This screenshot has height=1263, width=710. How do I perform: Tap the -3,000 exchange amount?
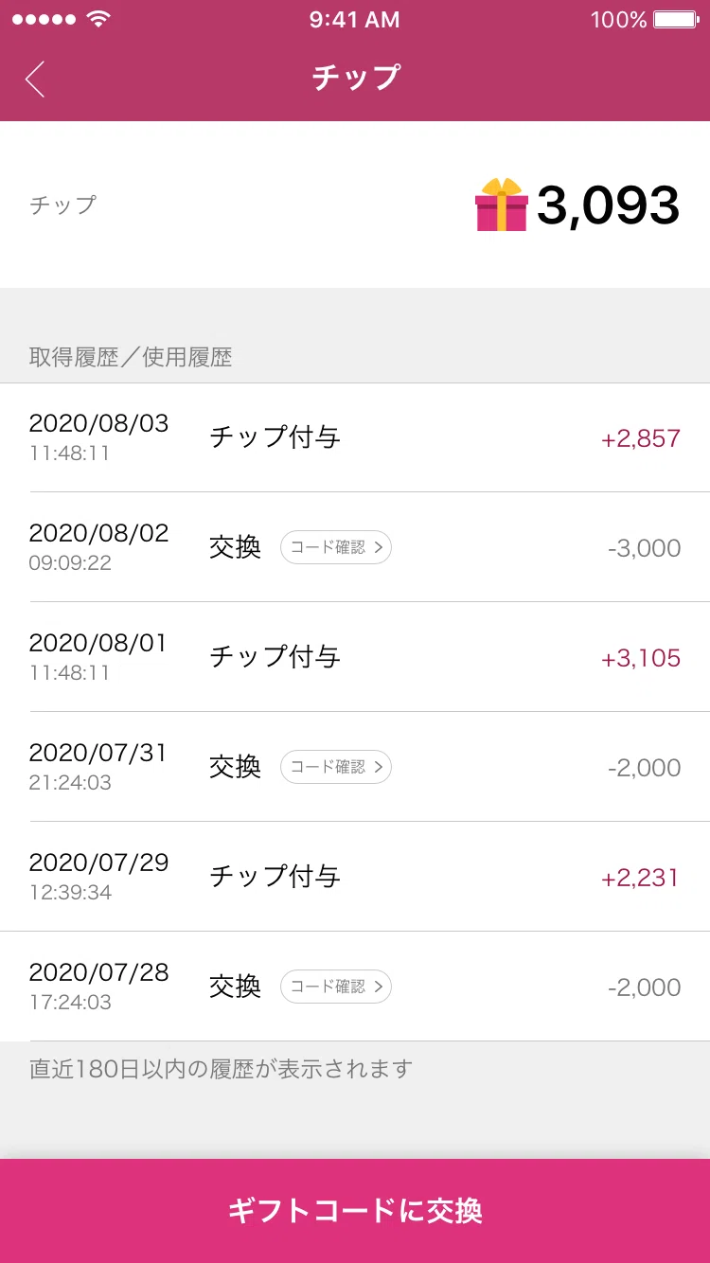pos(645,548)
